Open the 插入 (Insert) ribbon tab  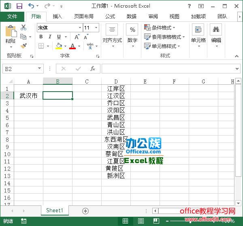tap(58, 17)
